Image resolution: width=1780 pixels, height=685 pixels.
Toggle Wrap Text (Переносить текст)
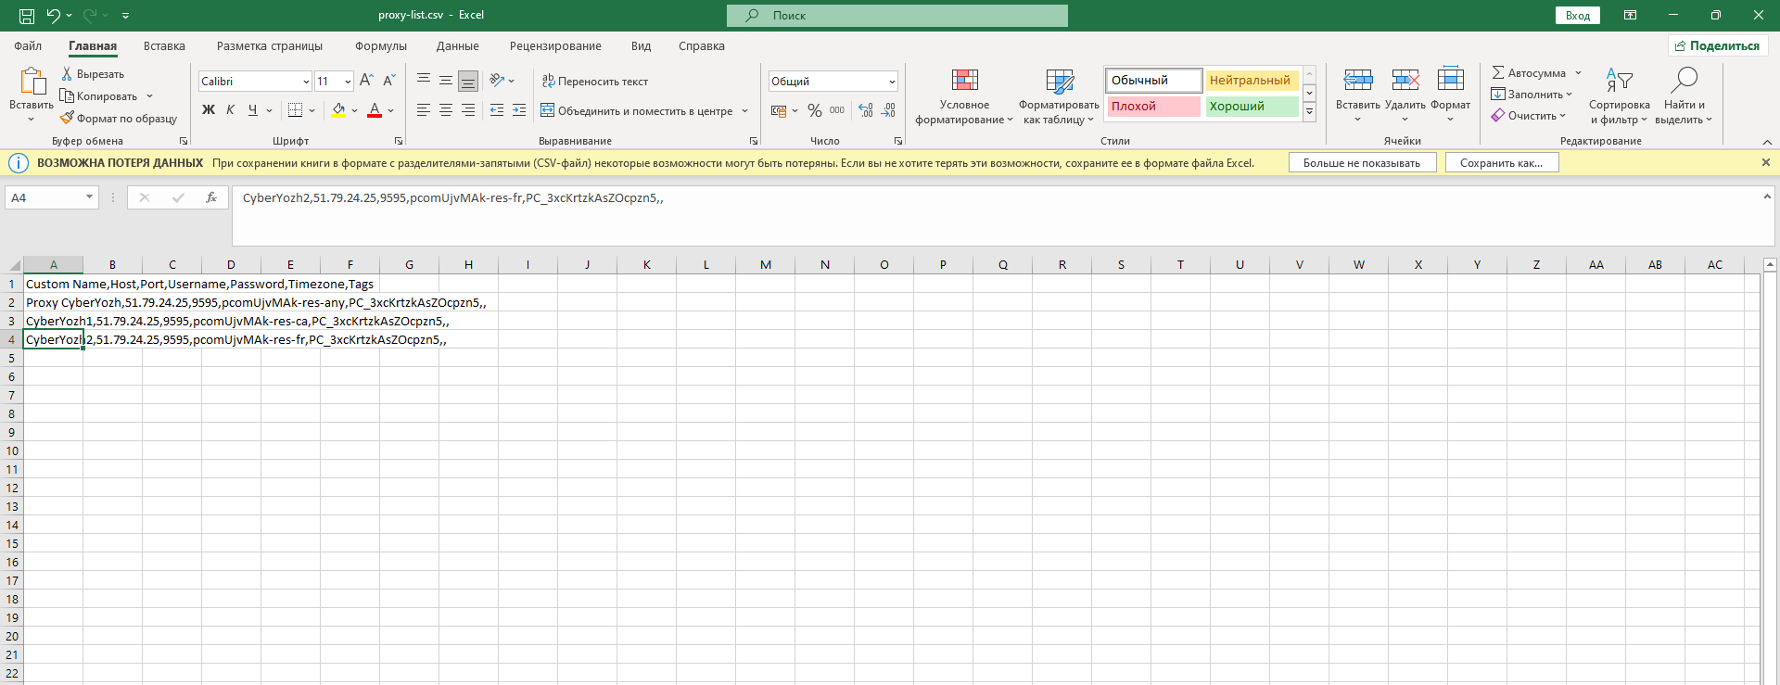click(595, 82)
